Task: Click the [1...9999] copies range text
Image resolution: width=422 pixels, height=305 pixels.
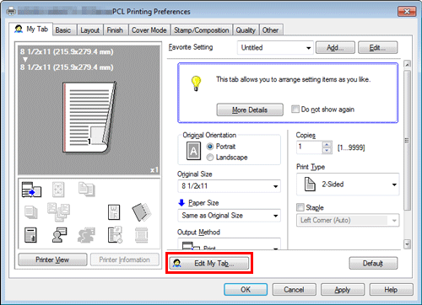Action: click(351, 147)
